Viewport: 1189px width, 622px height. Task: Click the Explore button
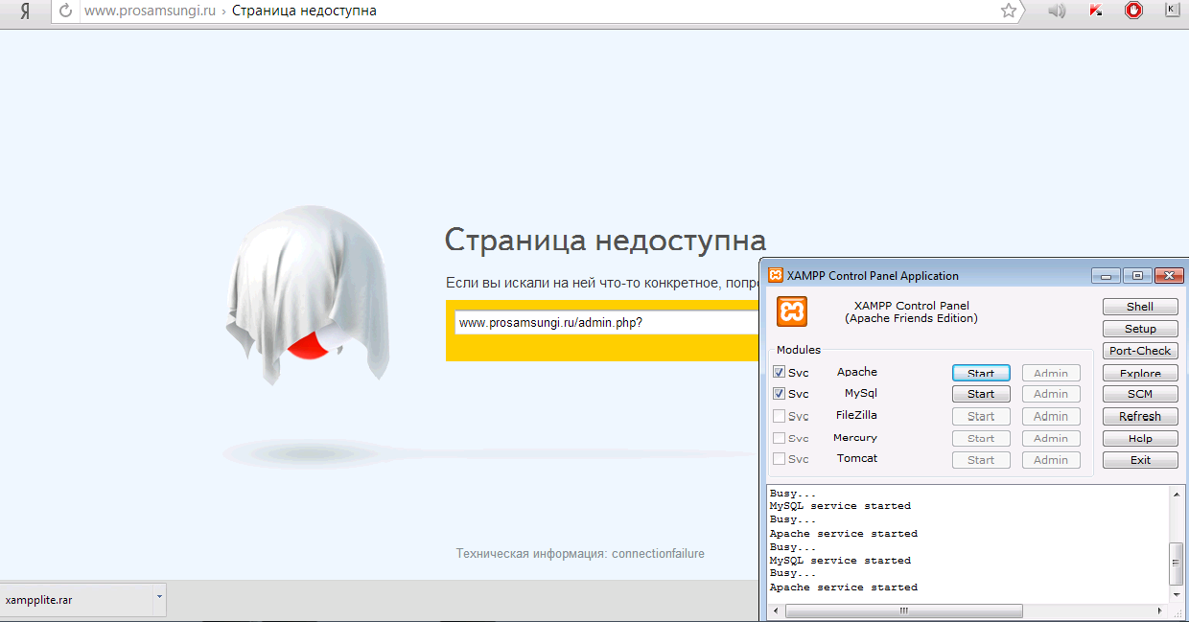click(x=1140, y=373)
